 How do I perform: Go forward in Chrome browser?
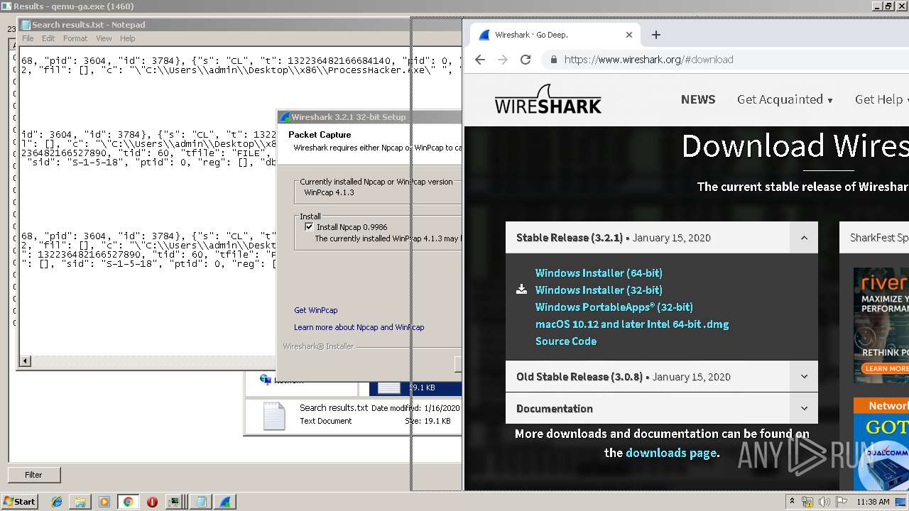click(503, 60)
